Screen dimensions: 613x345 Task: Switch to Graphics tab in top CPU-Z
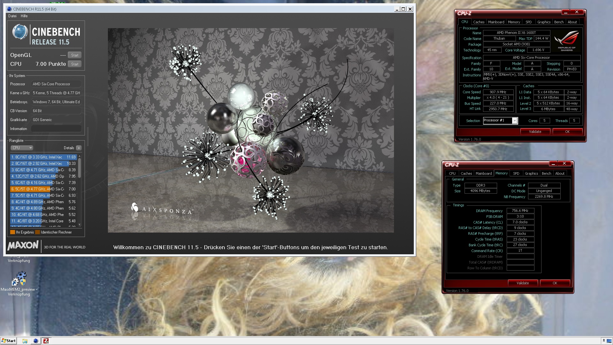click(x=544, y=22)
